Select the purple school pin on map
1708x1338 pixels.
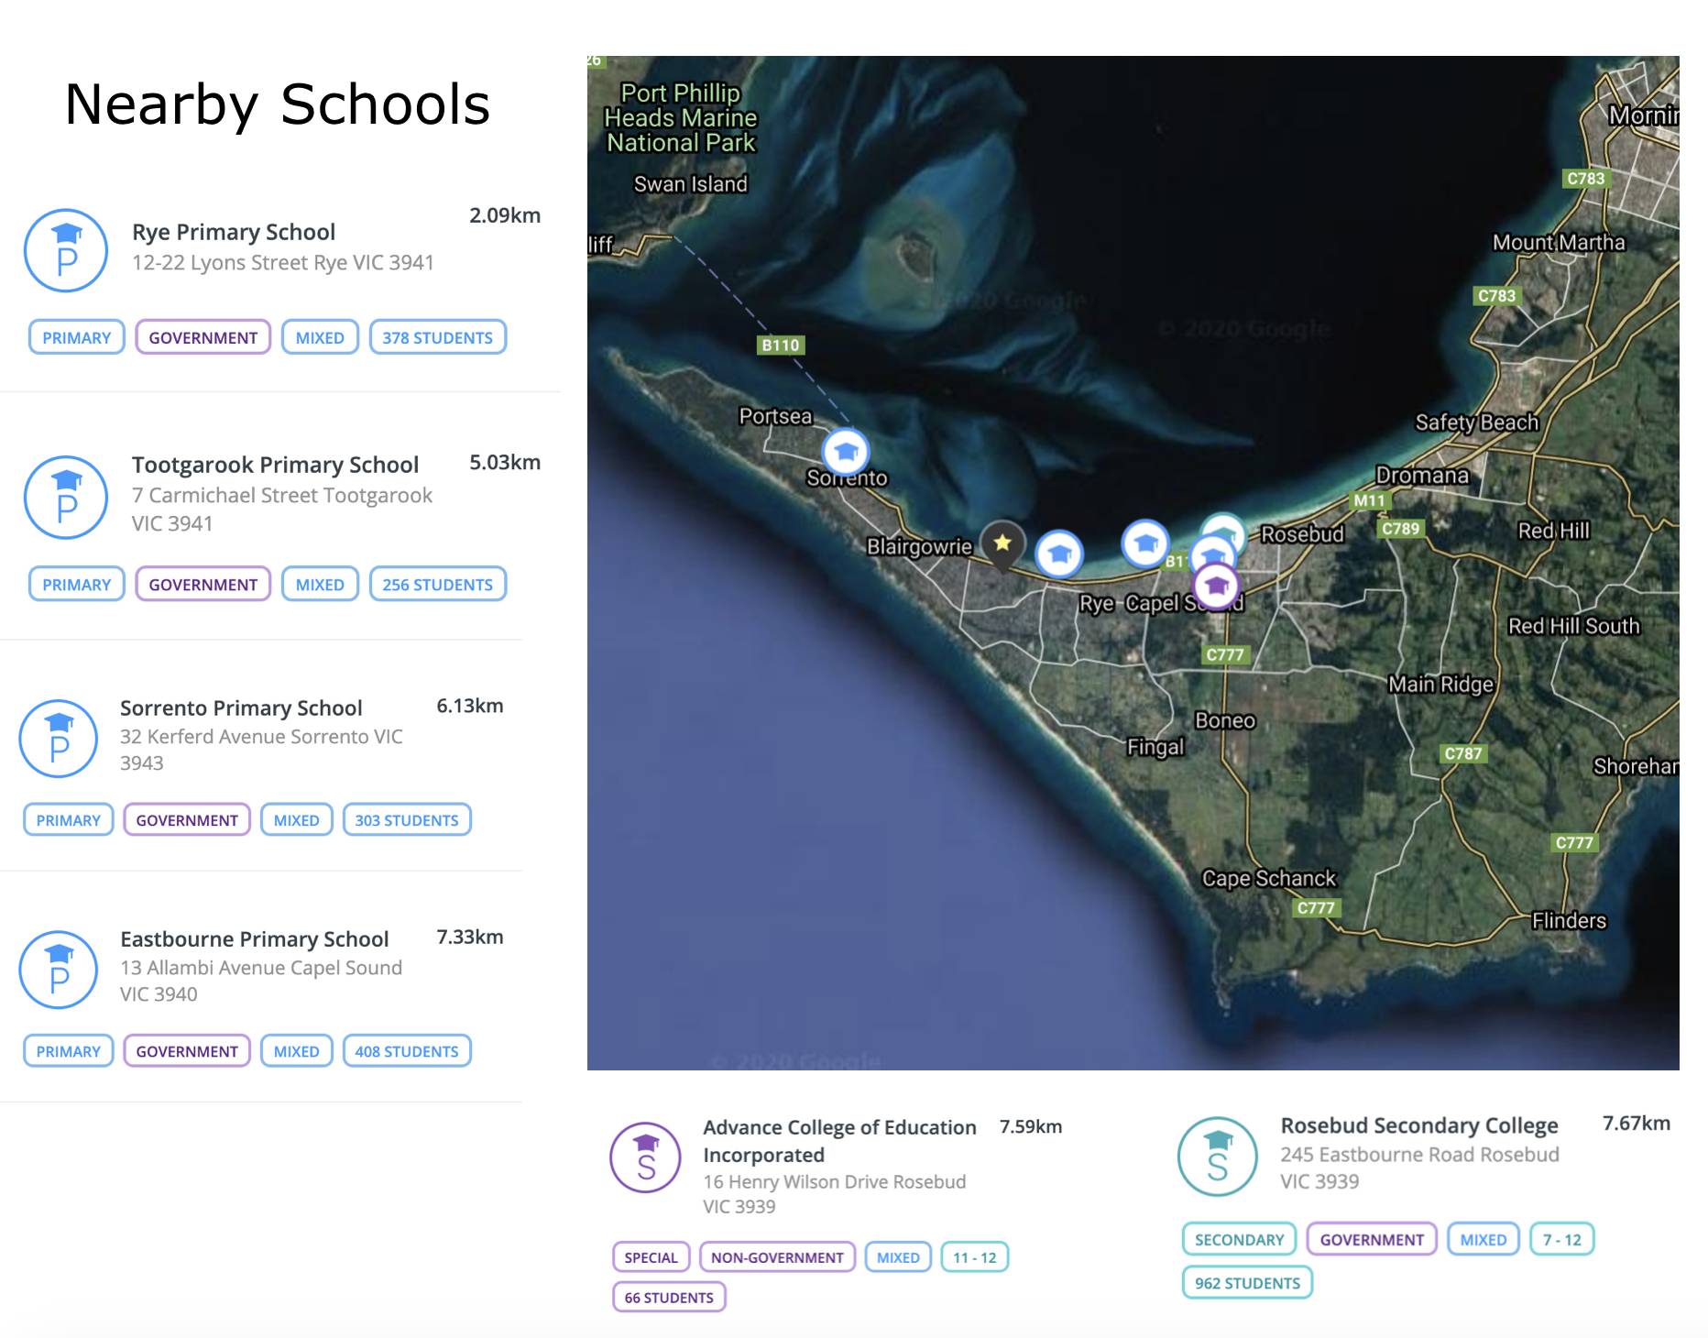pos(1216,585)
